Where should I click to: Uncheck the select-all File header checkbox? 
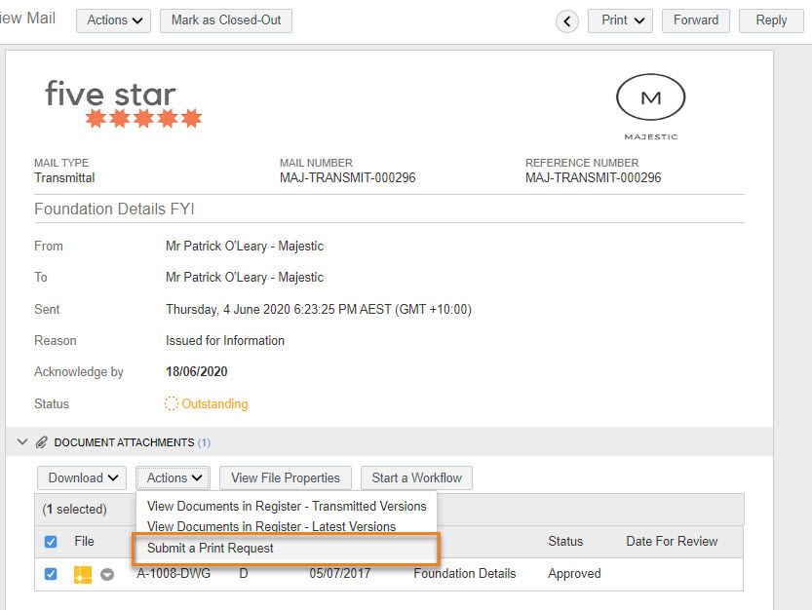[x=51, y=542]
